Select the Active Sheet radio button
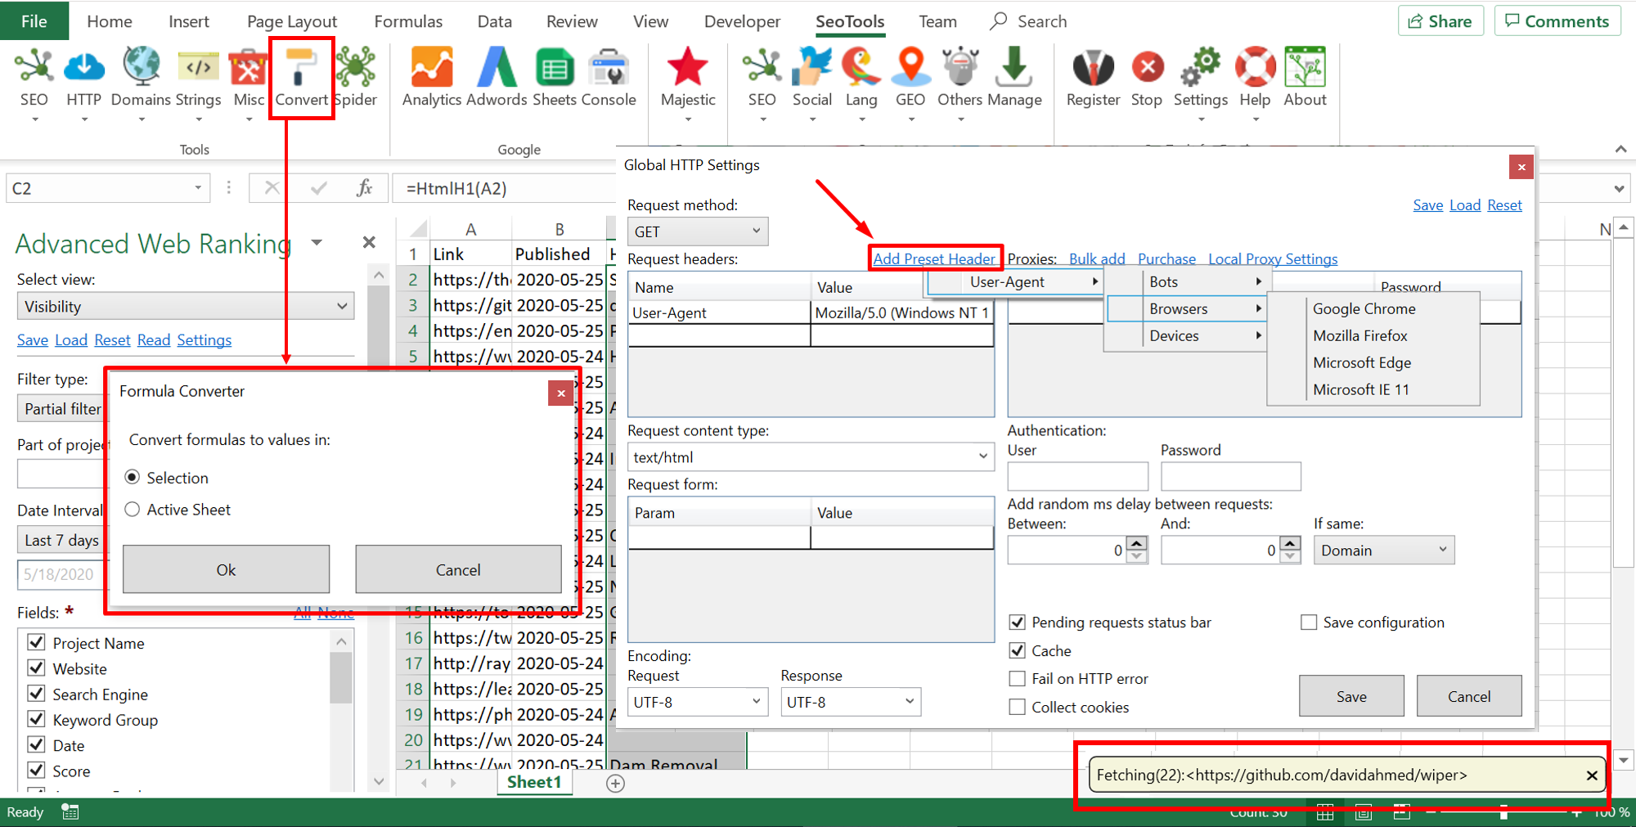1636x827 pixels. (132, 510)
